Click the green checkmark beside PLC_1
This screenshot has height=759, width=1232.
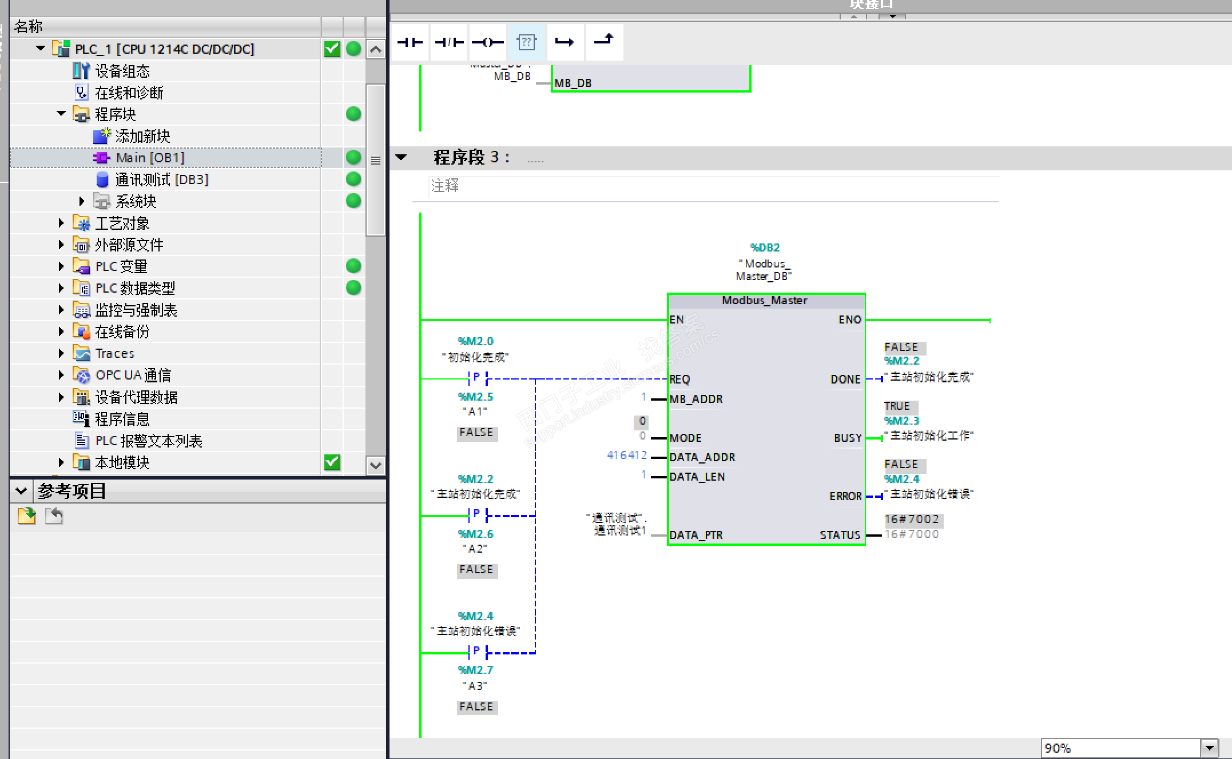pos(332,49)
